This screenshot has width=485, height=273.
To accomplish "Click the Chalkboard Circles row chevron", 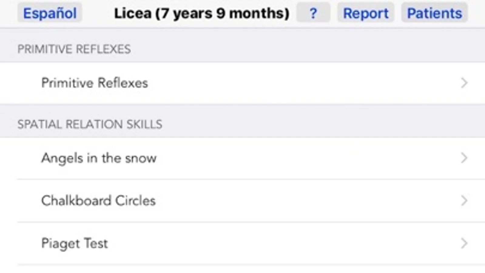I will tap(464, 201).
